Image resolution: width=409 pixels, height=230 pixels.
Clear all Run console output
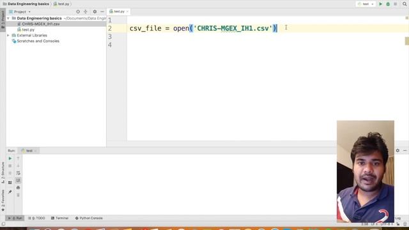click(18, 195)
